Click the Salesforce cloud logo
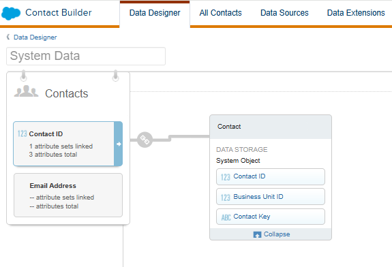The height and width of the screenshot is (267, 392). point(11,13)
